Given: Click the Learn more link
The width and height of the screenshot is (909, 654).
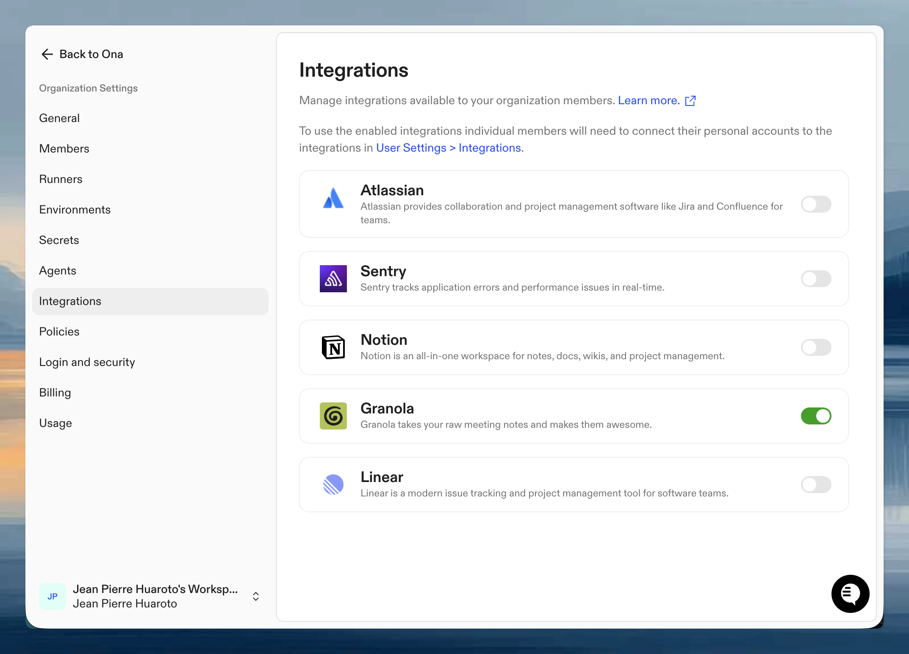Looking at the screenshot, I should pyautogui.click(x=648, y=100).
